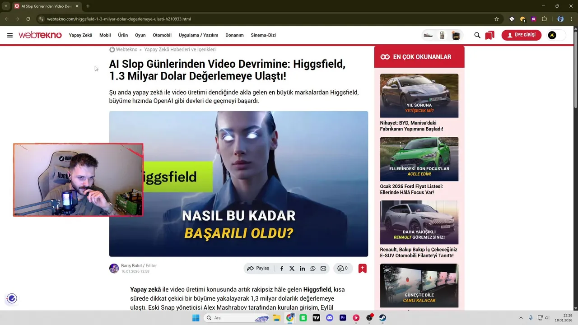Open the dark jar product story thumbnail
The image size is (578, 325).
click(456, 35)
